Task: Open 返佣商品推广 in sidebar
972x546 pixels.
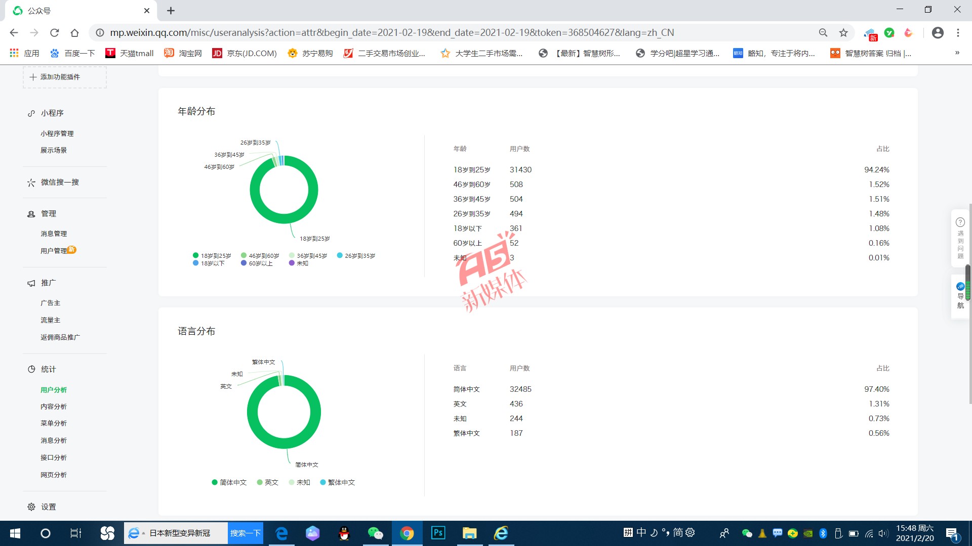Action: (60, 337)
